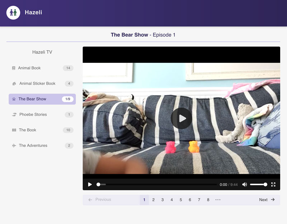Click the video progress seek bar
287x224 pixels.
click(x=158, y=185)
